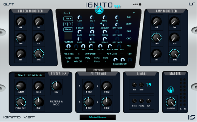
Task: Adjust the Global Aft knob
Action: click(149, 101)
